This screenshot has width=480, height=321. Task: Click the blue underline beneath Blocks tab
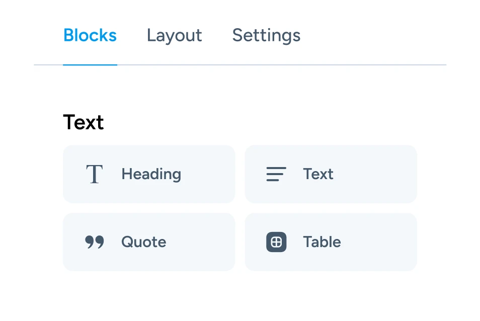(90, 65)
